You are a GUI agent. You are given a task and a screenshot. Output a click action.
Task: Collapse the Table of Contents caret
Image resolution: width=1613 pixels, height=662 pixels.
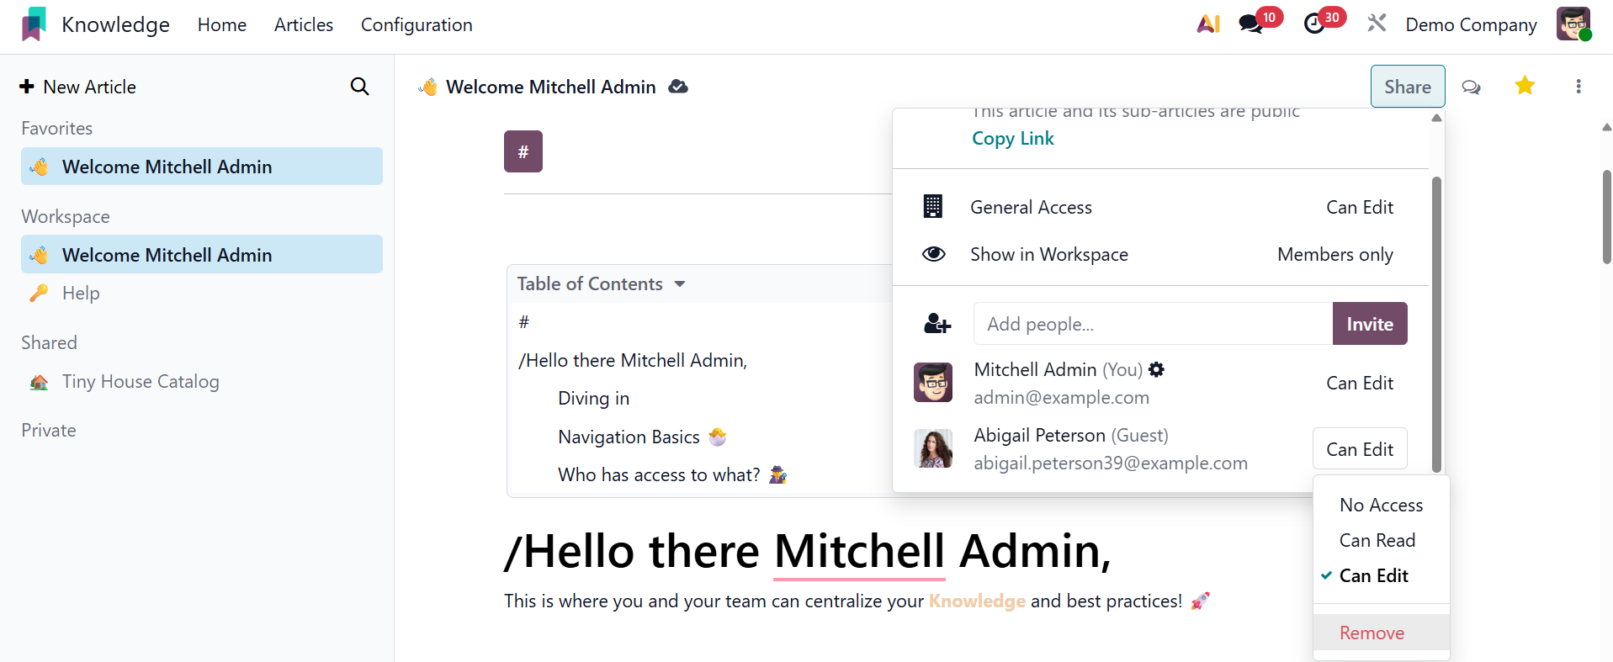pyautogui.click(x=680, y=284)
